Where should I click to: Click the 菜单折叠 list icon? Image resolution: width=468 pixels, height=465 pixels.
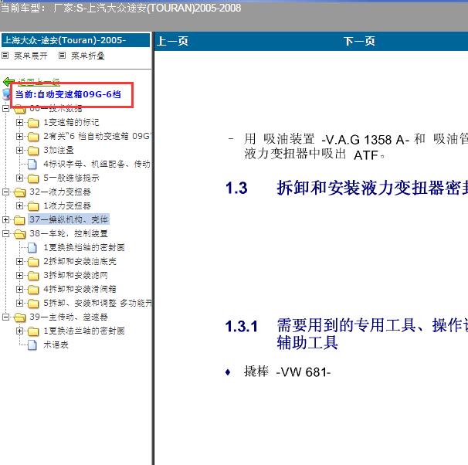62,56
